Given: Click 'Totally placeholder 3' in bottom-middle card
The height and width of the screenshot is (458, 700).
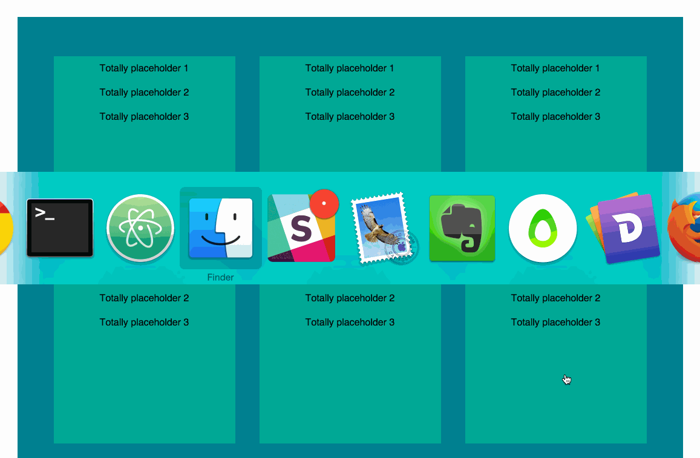Looking at the screenshot, I should pyautogui.click(x=350, y=322).
